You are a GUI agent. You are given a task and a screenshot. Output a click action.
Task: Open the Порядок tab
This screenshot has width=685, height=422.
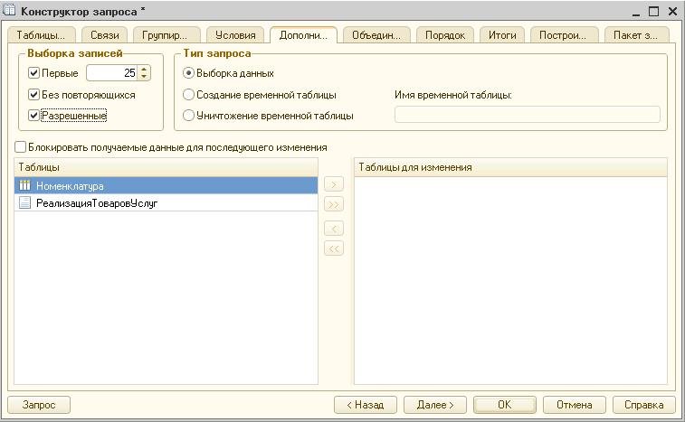[x=447, y=35]
